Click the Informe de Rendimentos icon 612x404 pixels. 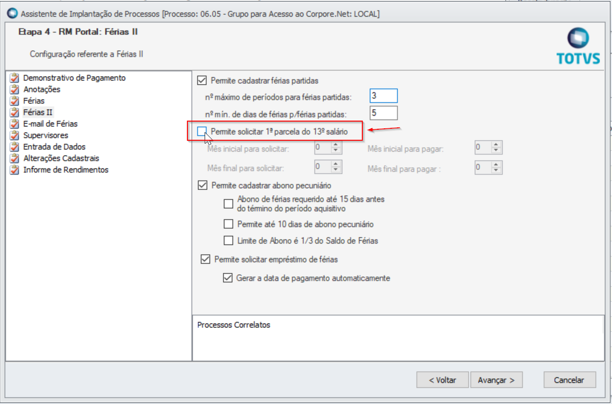15,170
